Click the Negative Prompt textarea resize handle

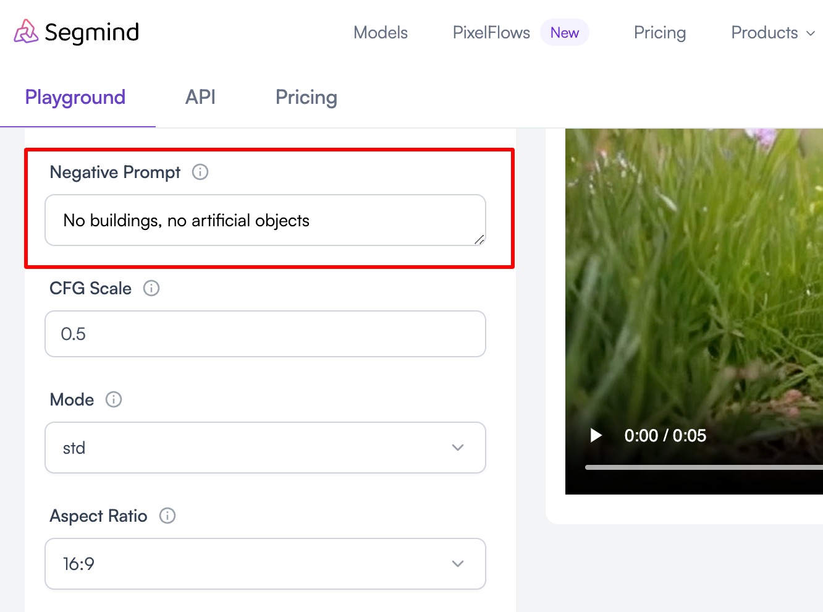pyautogui.click(x=479, y=239)
